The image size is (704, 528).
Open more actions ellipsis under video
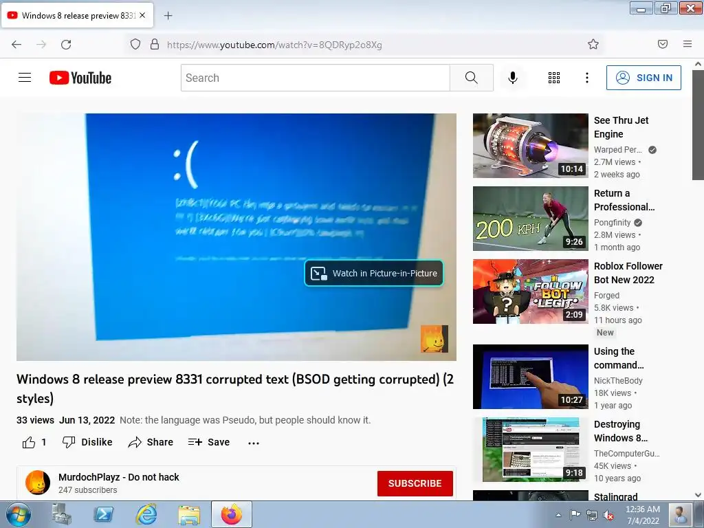pos(254,443)
